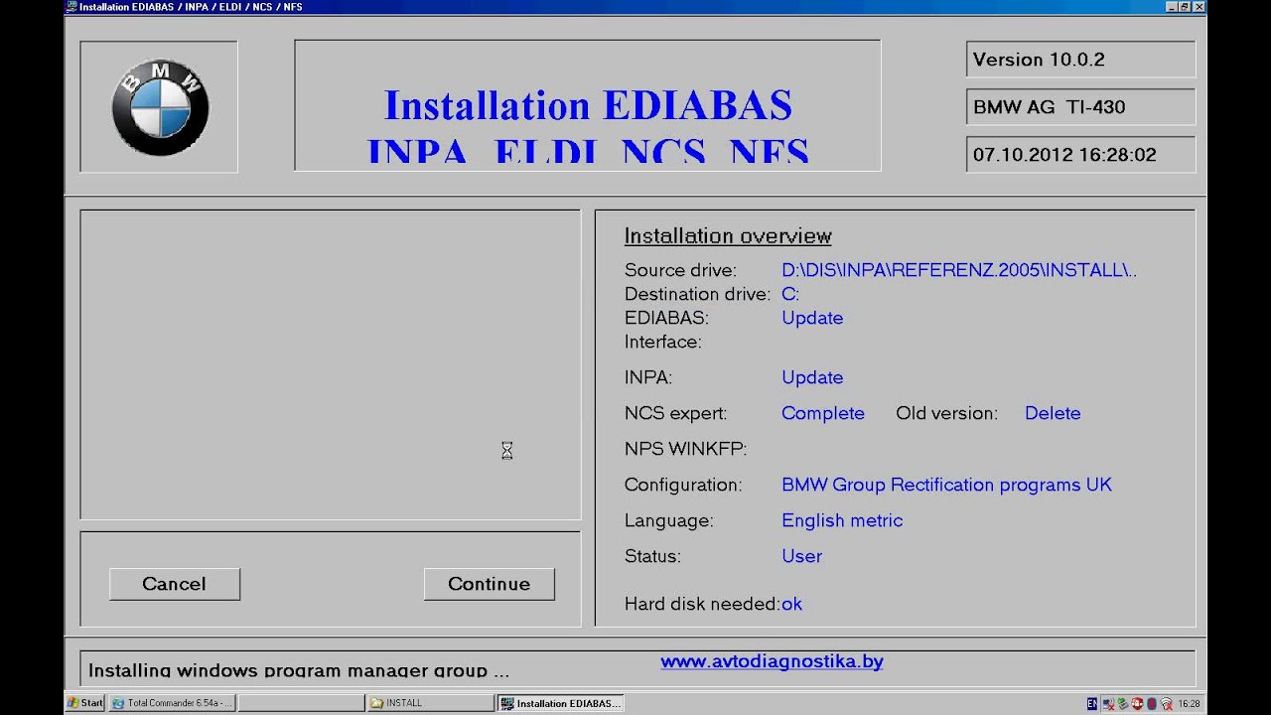The image size is (1271, 715).
Task: Click the Interface label
Action: (x=662, y=342)
